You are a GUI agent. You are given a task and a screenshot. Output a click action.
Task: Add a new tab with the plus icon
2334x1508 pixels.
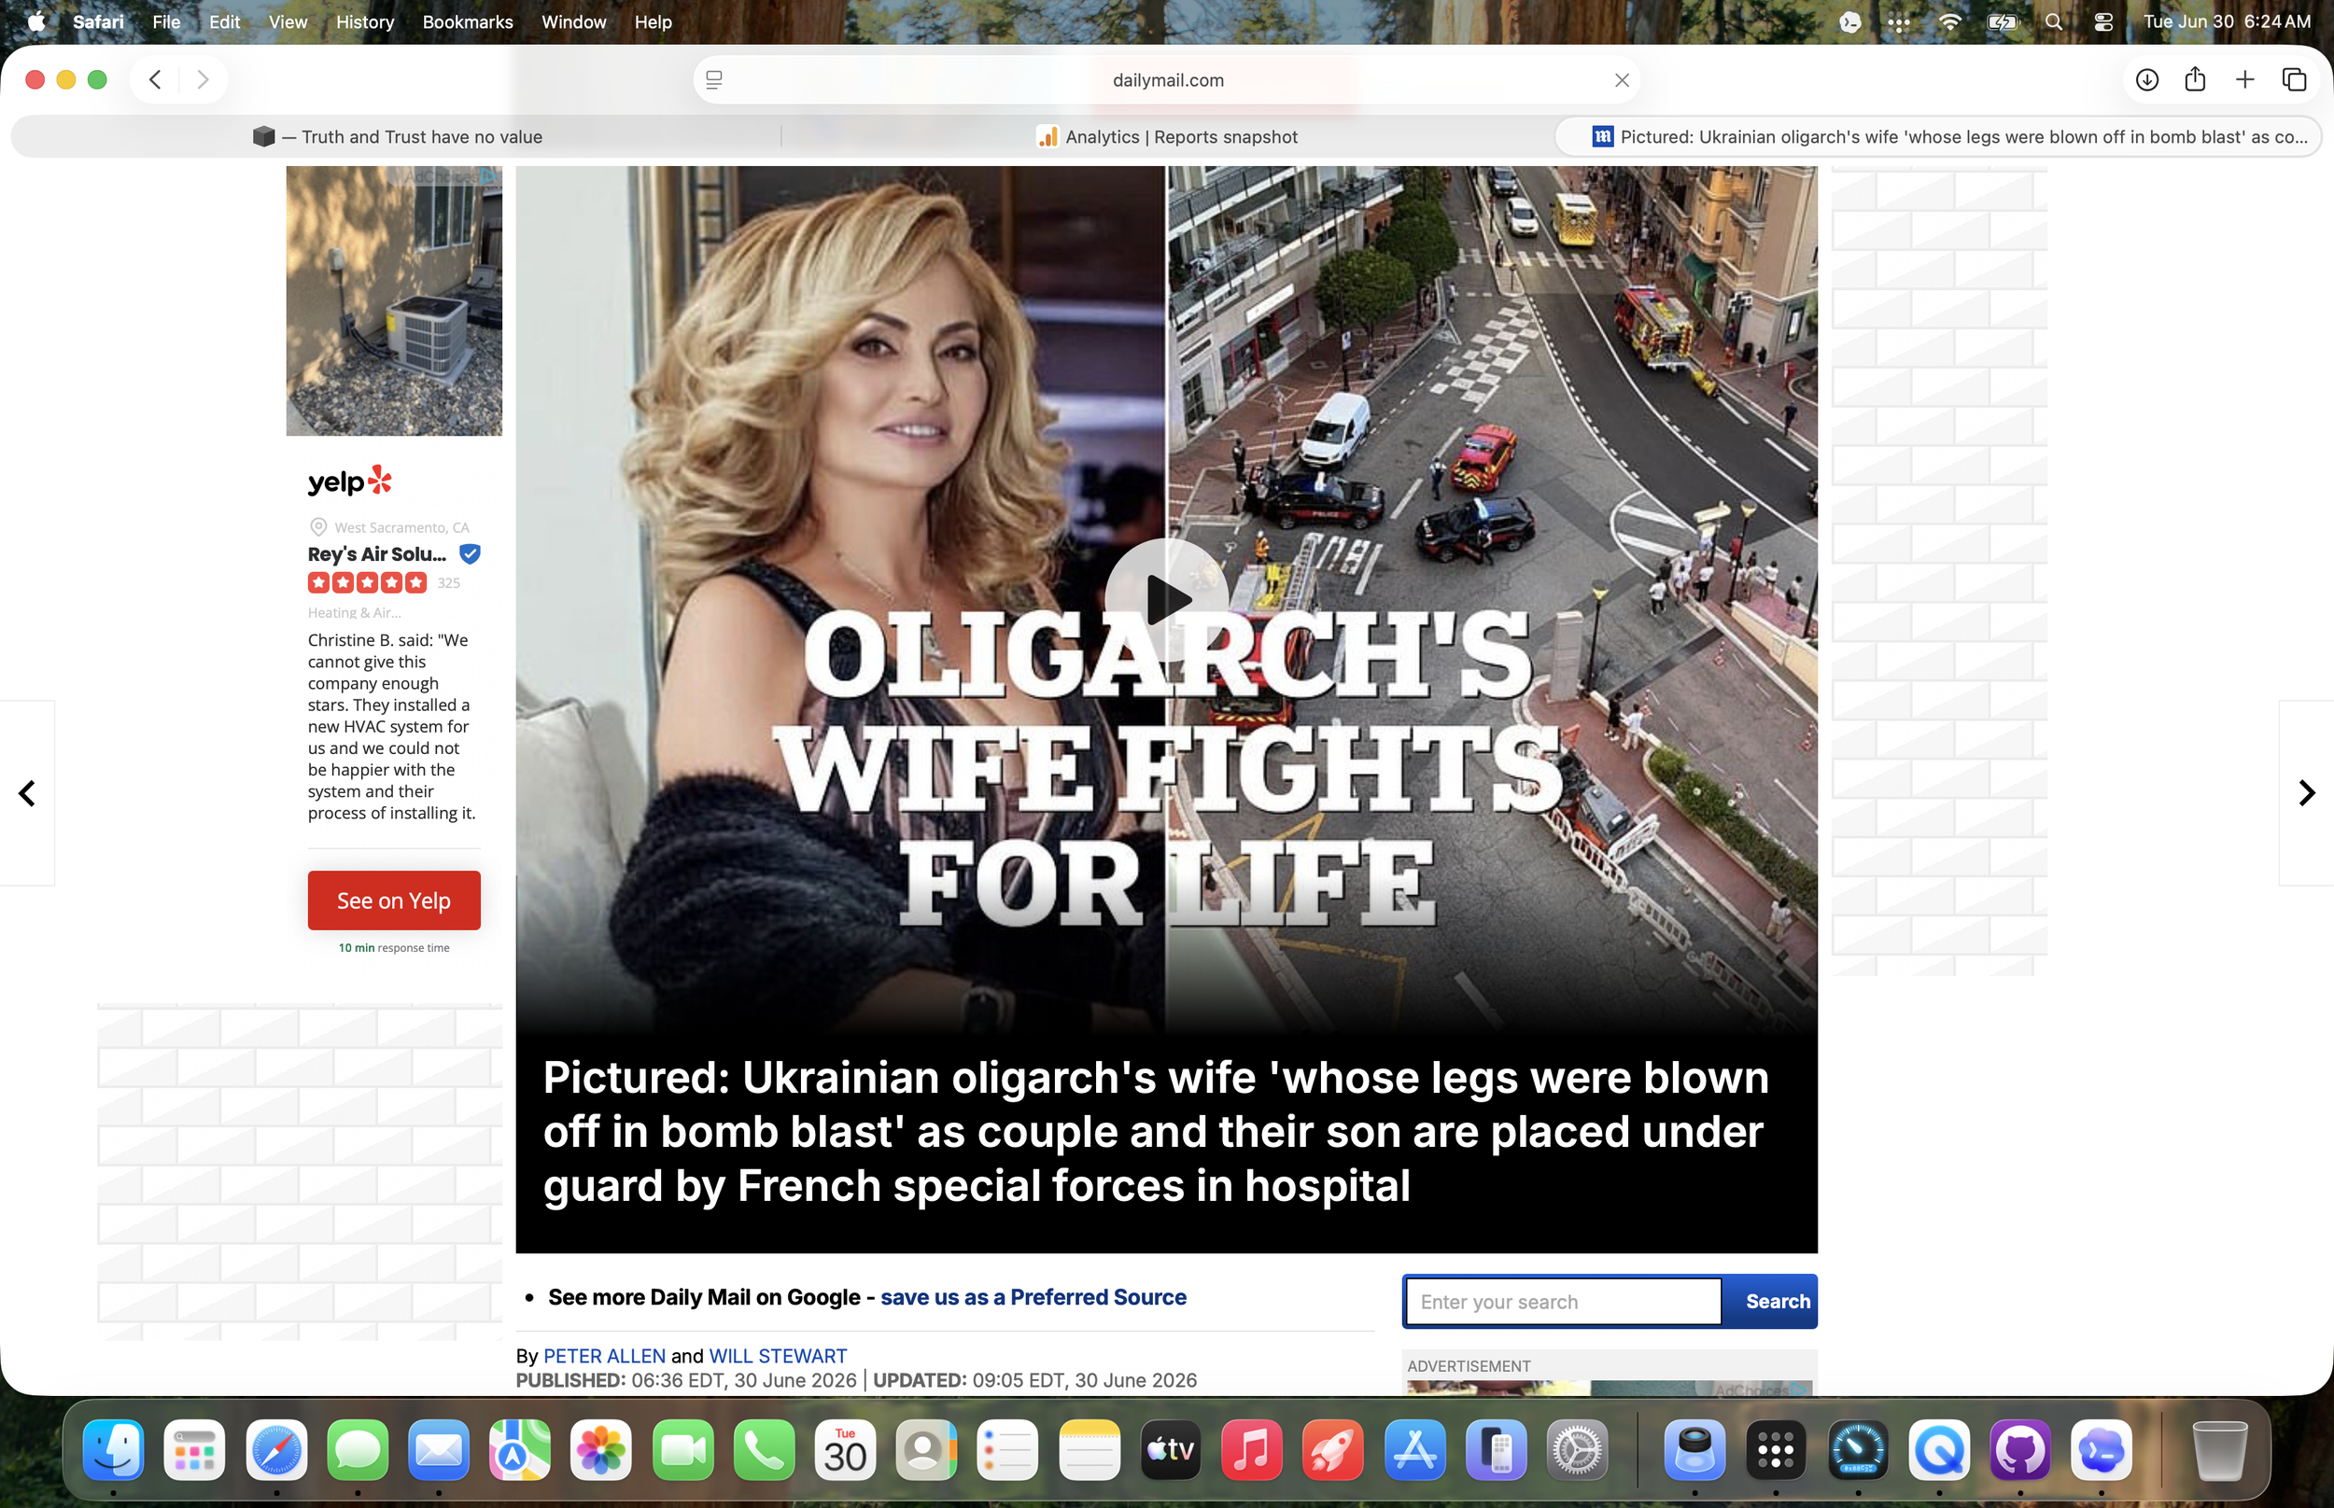(x=2245, y=79)
